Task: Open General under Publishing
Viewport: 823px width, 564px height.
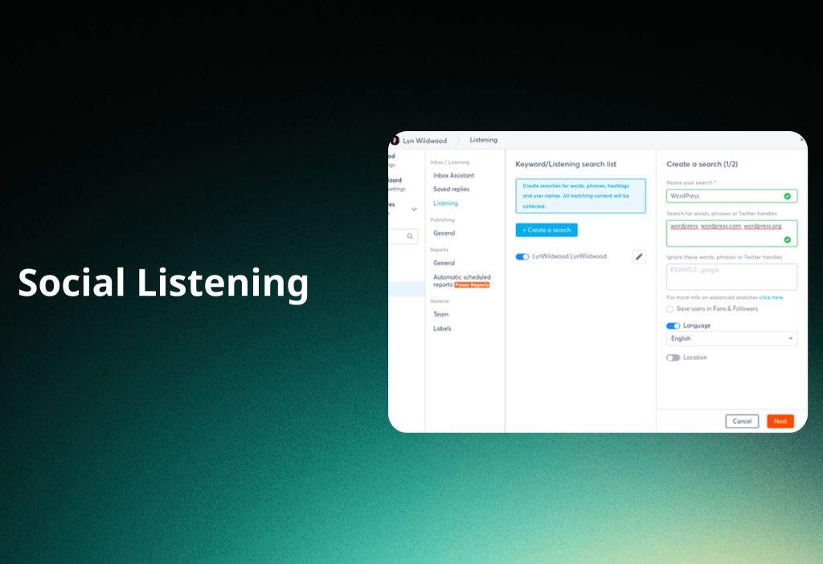Action: (x=444, y=233)
